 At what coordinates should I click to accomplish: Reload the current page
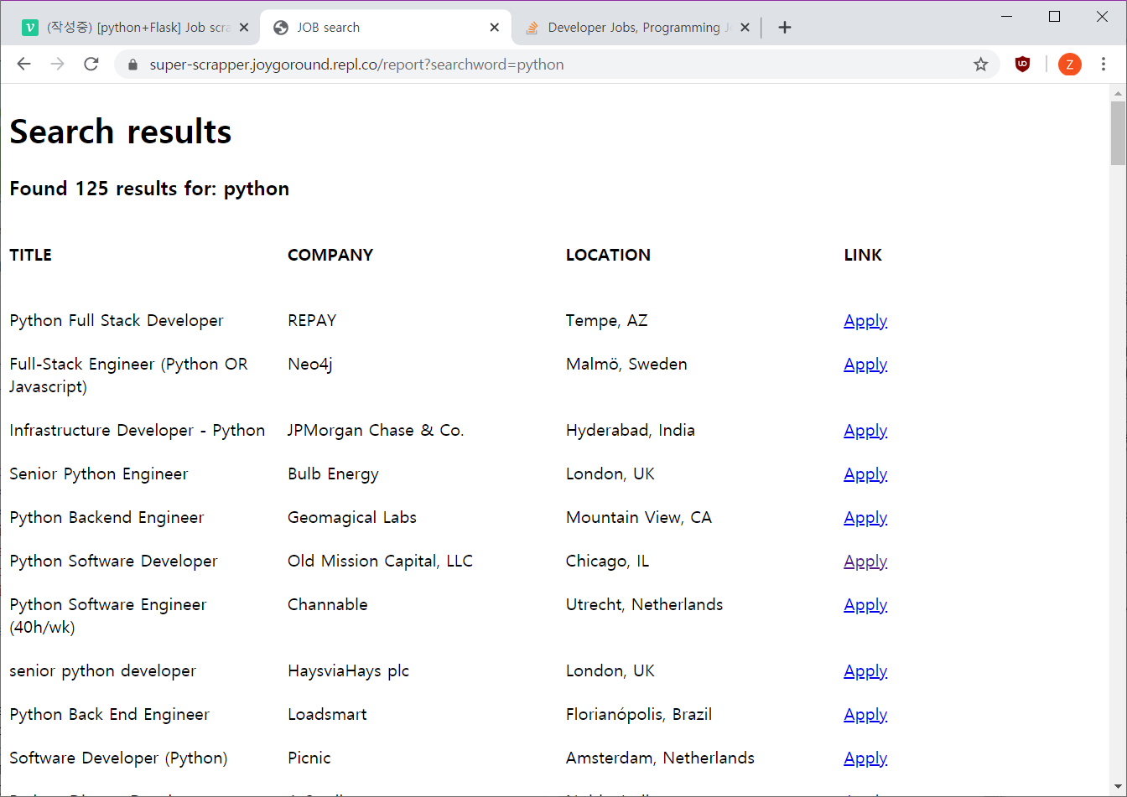(91, 65)
